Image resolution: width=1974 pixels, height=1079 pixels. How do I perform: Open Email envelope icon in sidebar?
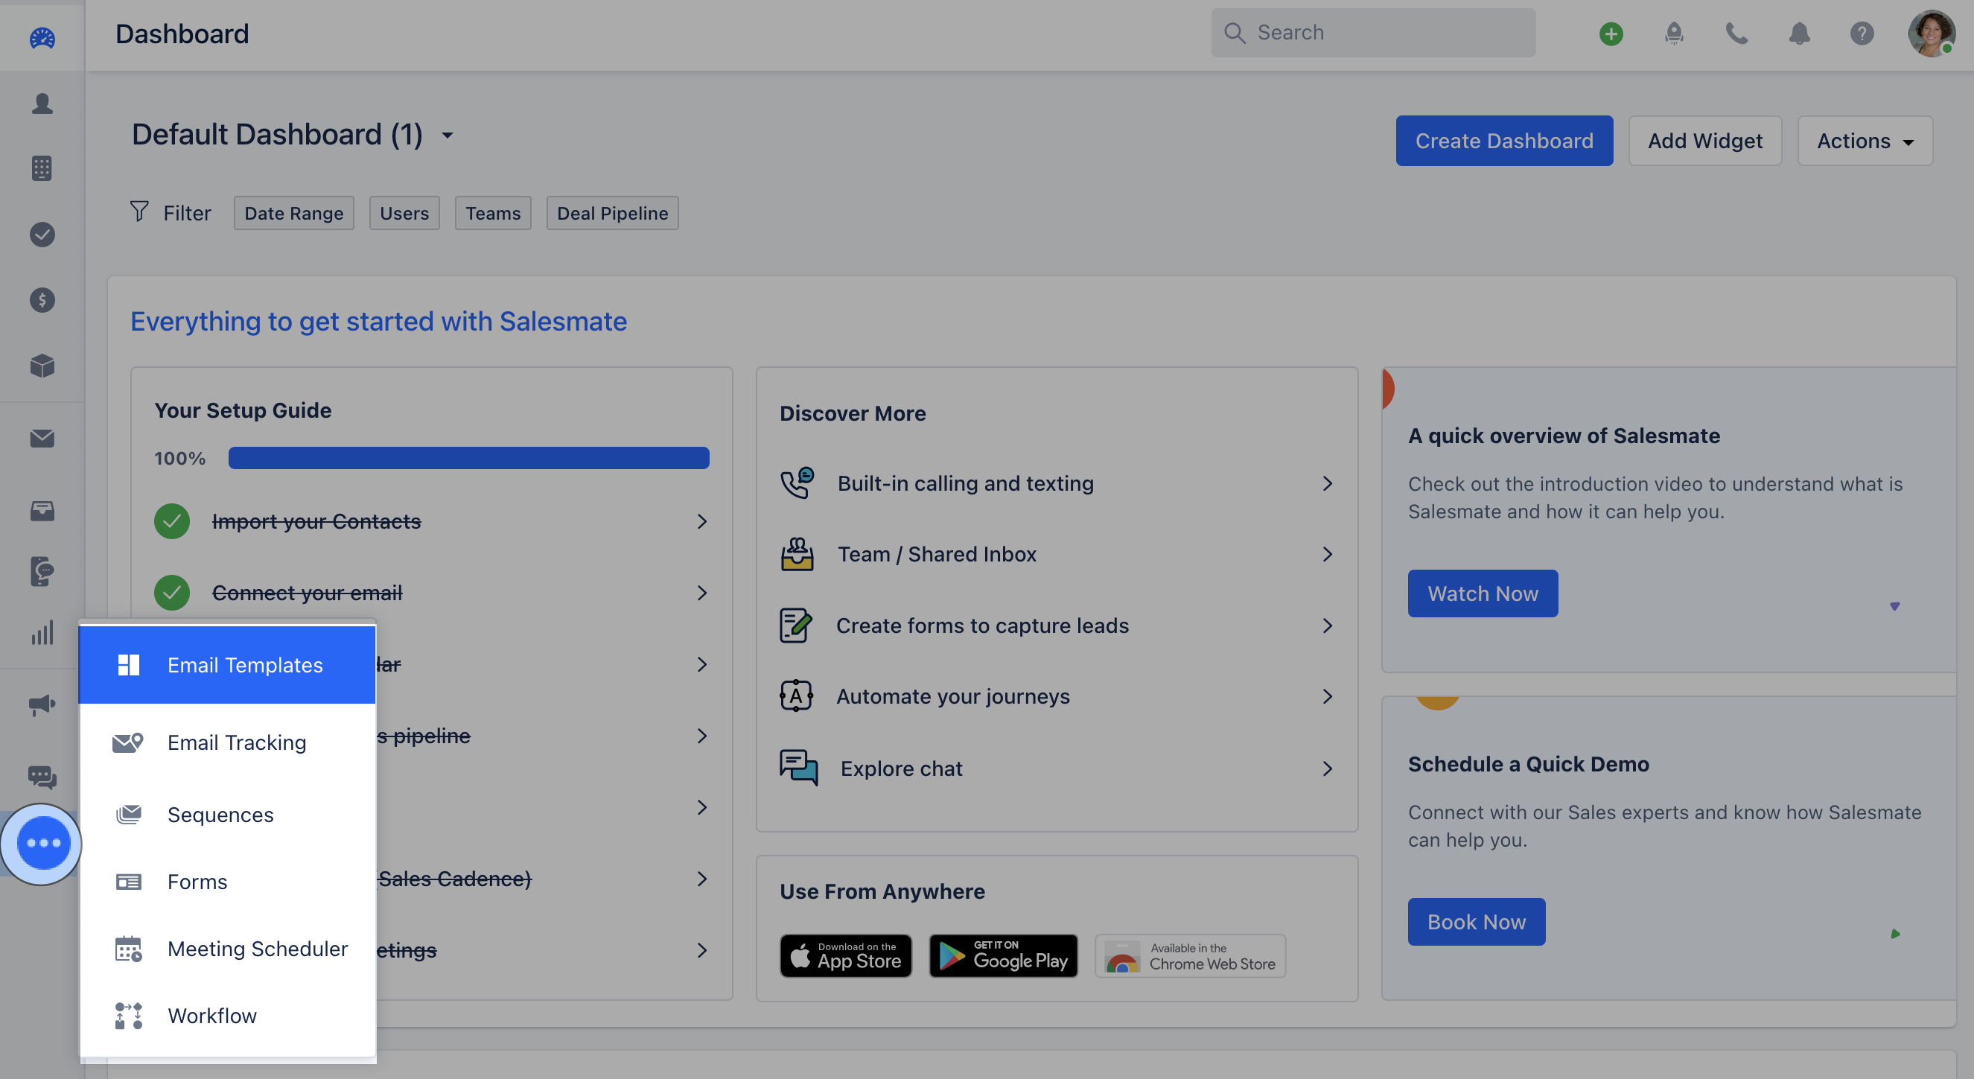42,438
